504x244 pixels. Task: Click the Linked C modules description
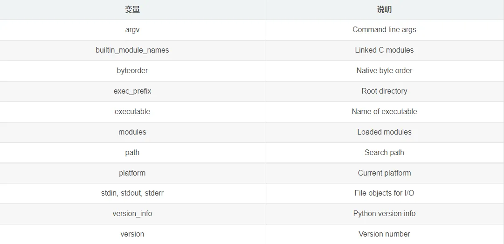pos(384,50)
